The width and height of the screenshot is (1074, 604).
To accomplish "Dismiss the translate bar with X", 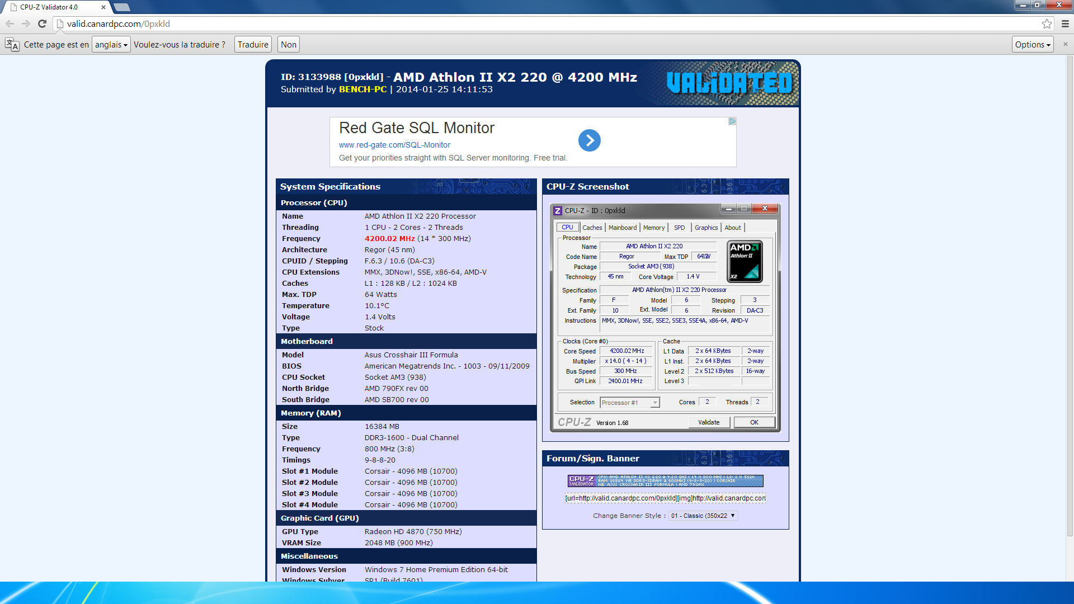I will [x=1065, y=44].
